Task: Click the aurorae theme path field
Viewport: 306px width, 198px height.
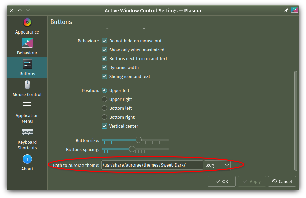Action: point(152,165)
